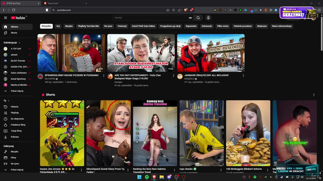Open NA HAPSA channel avatar
The height and width of the screenshot is (181, 323).
pyautogui.click(x=40, y=76)
